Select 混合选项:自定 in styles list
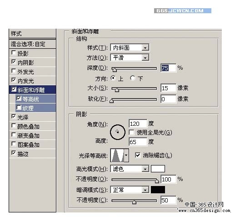235x217 pixels. pos(32,44)
